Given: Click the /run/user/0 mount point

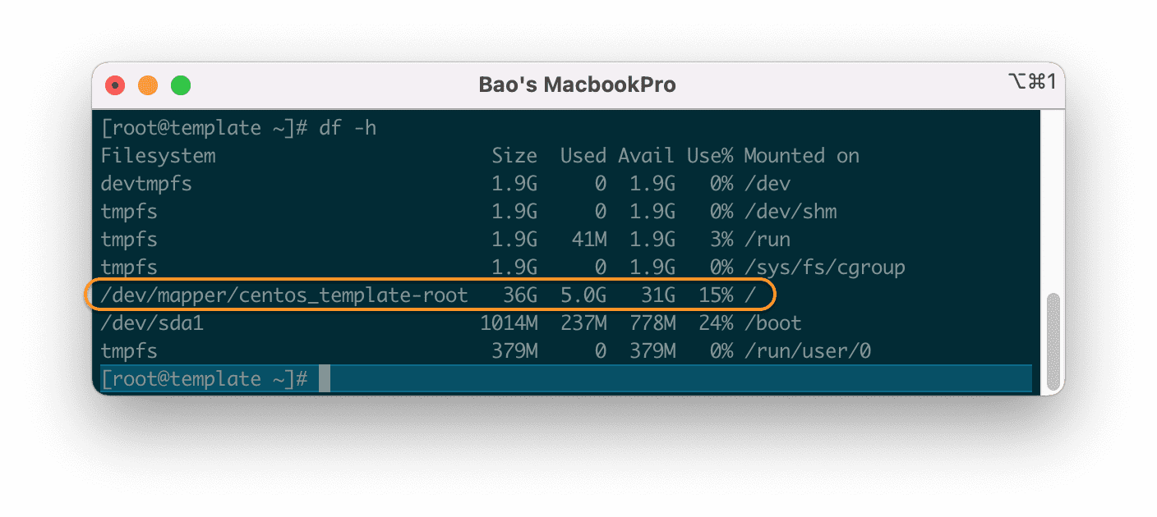Looking at the screenshot, I should (807, 351).
